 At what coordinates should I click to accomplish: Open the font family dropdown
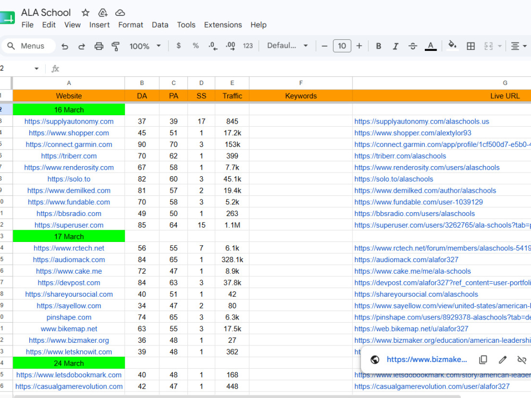click(287, 46)
